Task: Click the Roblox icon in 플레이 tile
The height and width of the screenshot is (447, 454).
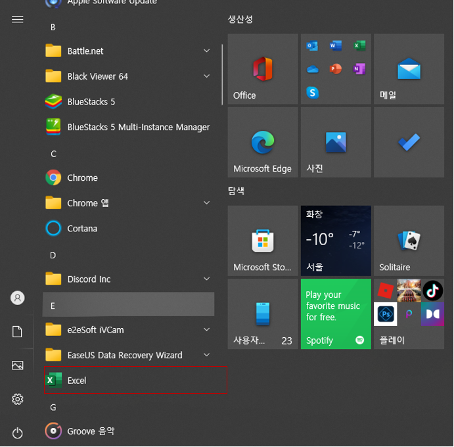Action: pos(386,291)
